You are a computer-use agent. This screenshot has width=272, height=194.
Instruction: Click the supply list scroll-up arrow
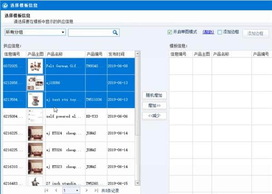tap(137, 53)
